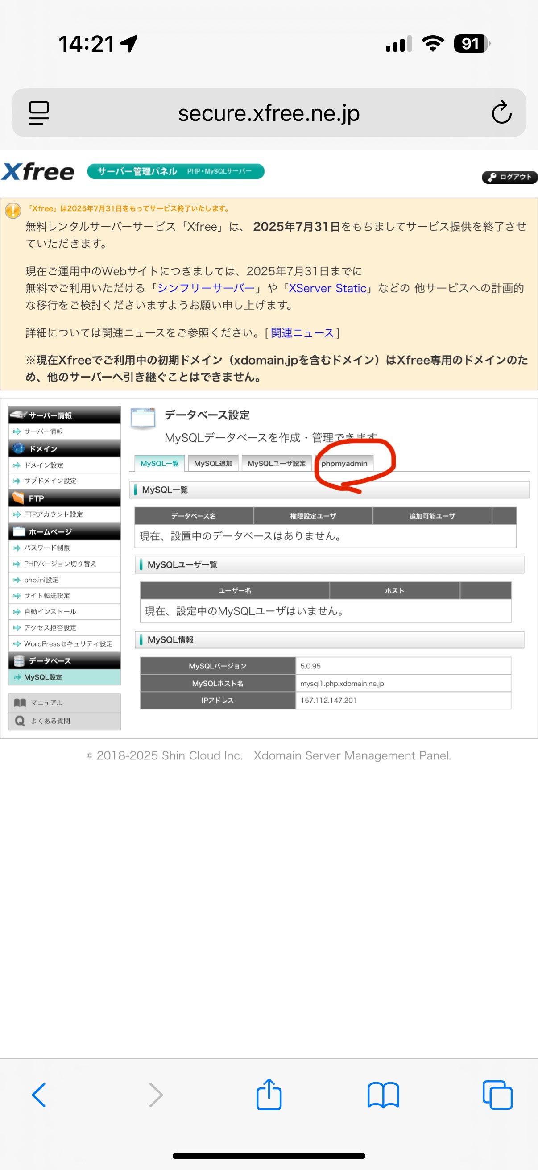Tap the Safari reload page icon
Screen dimensions: 538x1170
click(x=501, y=112)
